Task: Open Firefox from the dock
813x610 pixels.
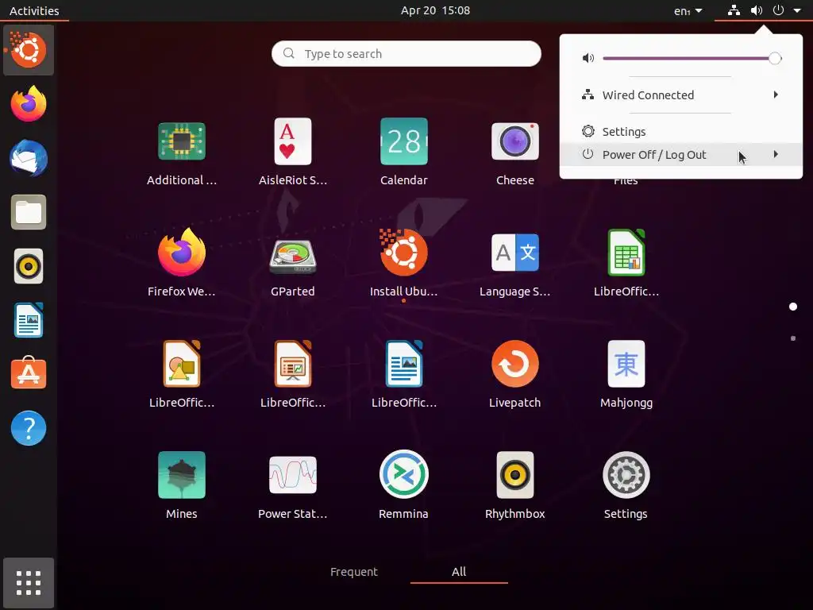Action: coord(29,104)
